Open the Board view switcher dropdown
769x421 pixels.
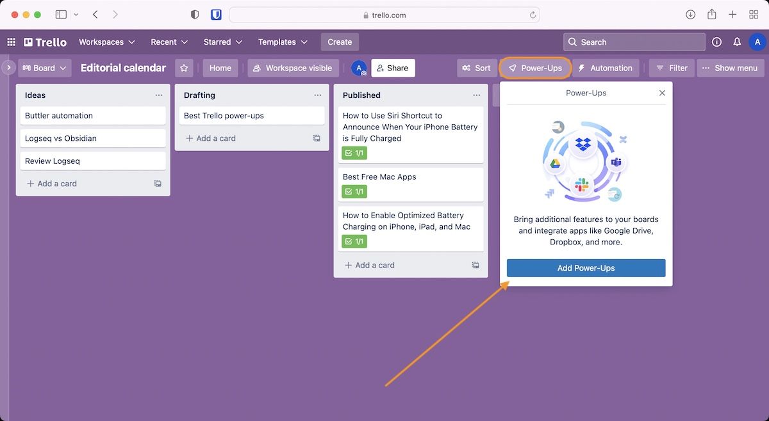coord(45,68)
